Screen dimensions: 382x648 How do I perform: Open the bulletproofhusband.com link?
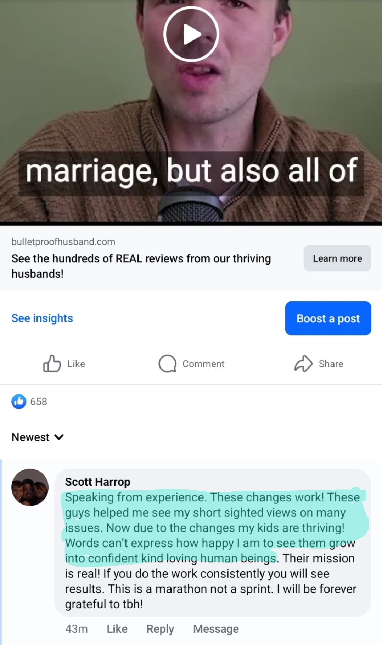pyautogui.click(x=63, y=242)
